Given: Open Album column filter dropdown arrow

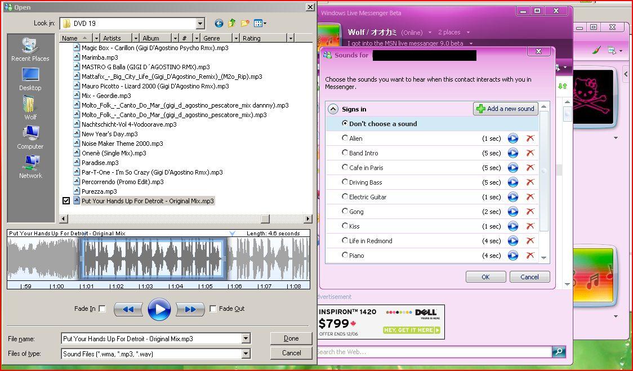Looking at the screenshot, I should 175,38.
